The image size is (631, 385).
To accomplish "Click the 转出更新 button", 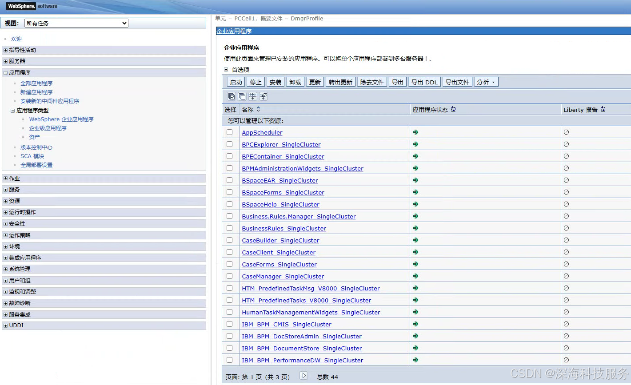I will point(340,82).
